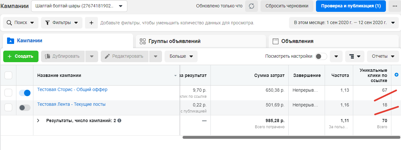This screenshot has width=401, height=150.
Task: Expand the results summary row chevron
Action: pos(38,121)
